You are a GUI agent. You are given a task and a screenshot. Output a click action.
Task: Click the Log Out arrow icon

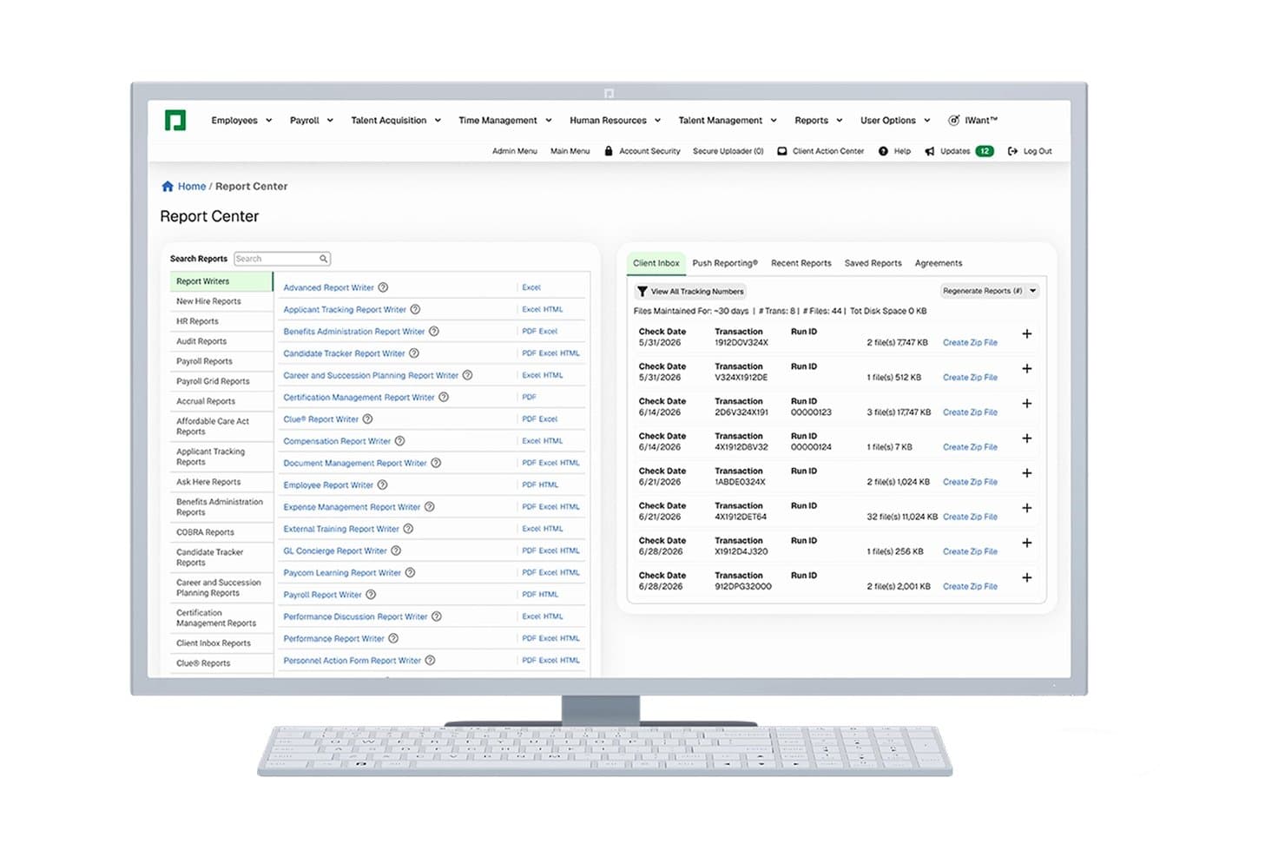point(1012,151)
